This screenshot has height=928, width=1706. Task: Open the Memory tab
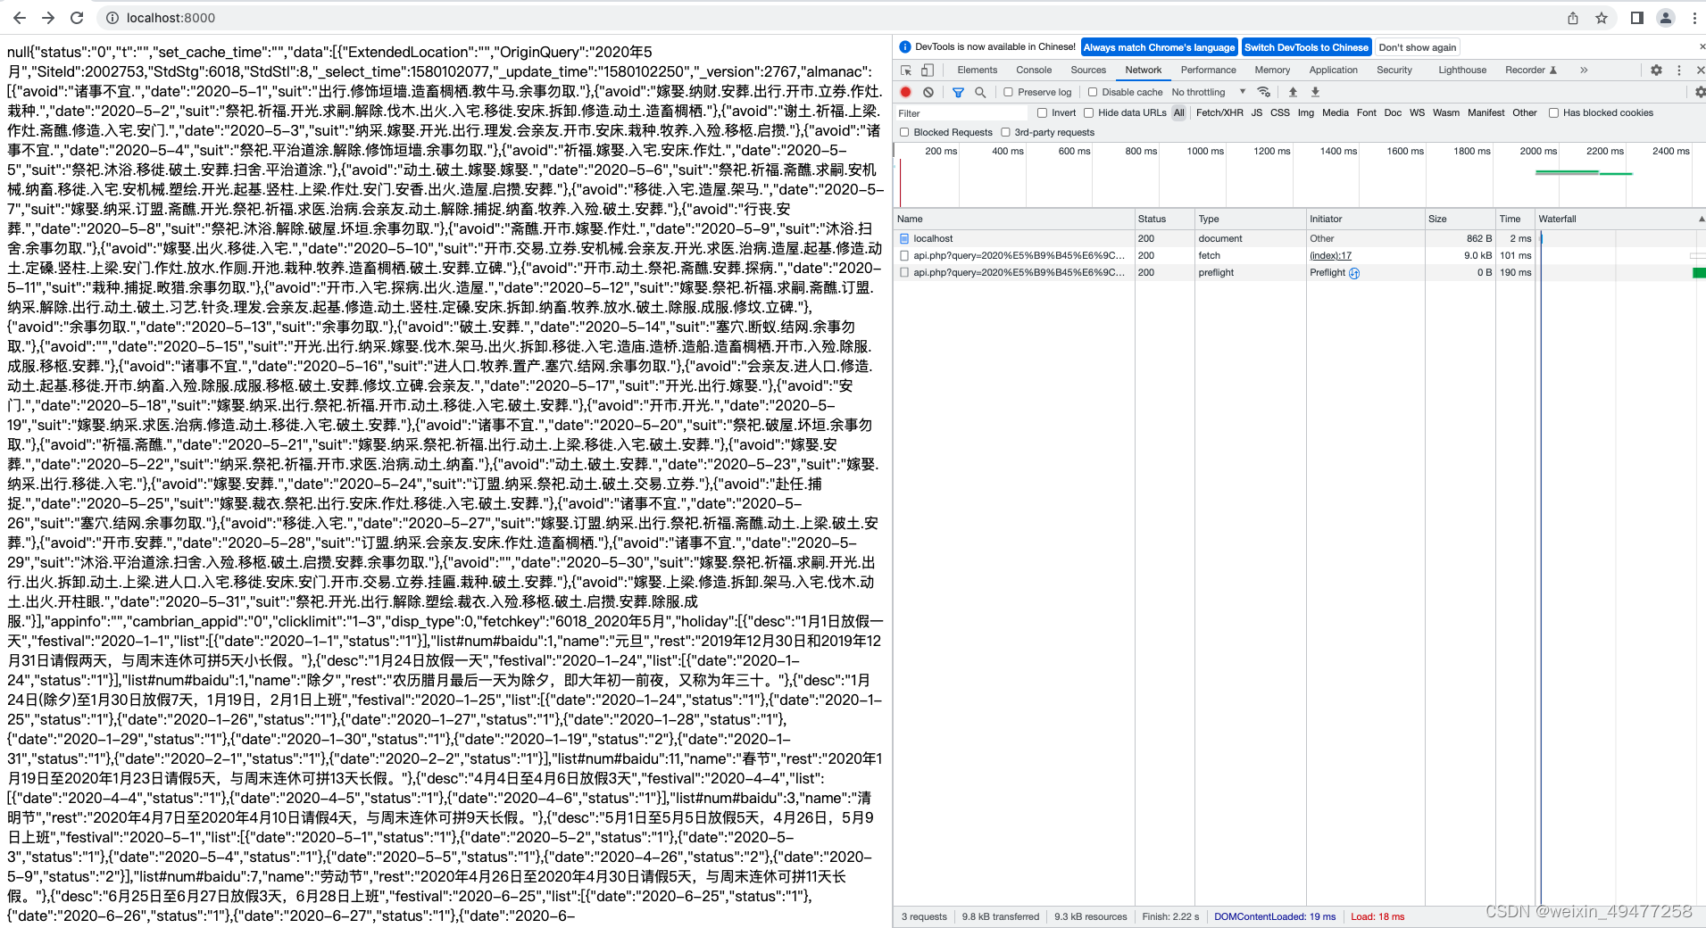point(1272,70)
